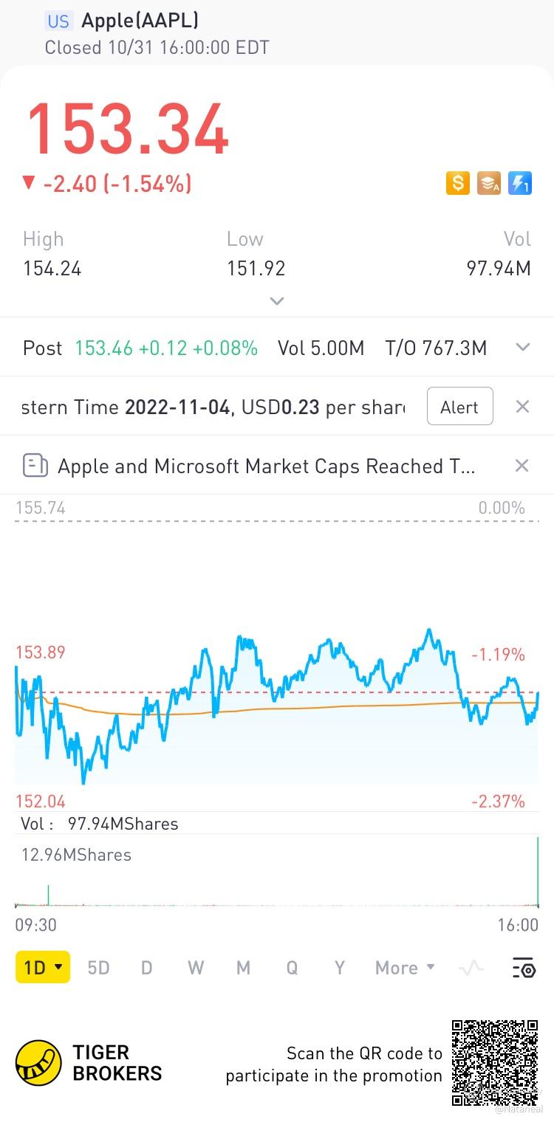Expand the Post market row chevron
This screenshot has width=554, height=1122.
click(523, 348)
